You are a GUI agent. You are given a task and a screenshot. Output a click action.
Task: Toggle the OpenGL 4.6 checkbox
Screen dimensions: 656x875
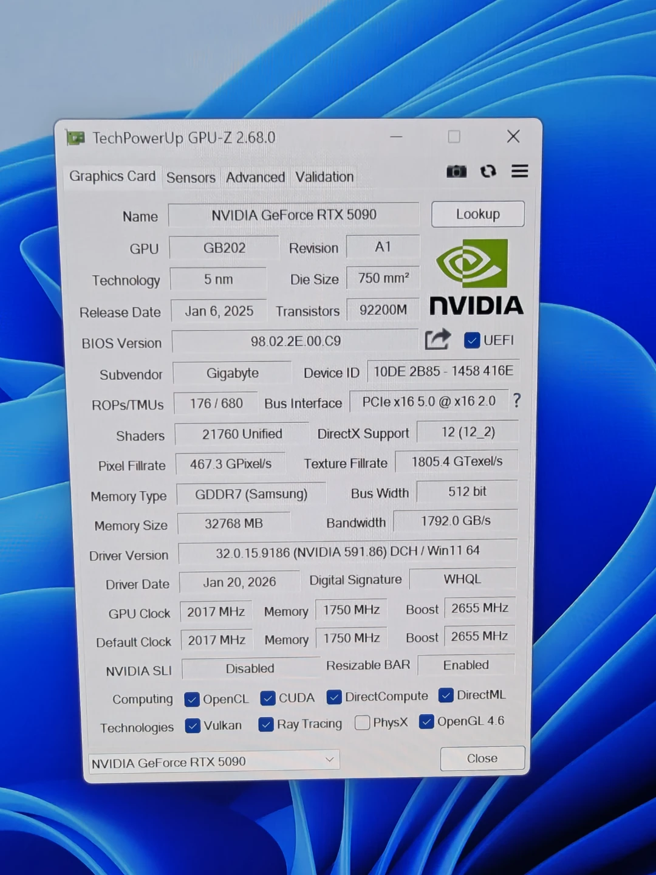pos(426,721)
